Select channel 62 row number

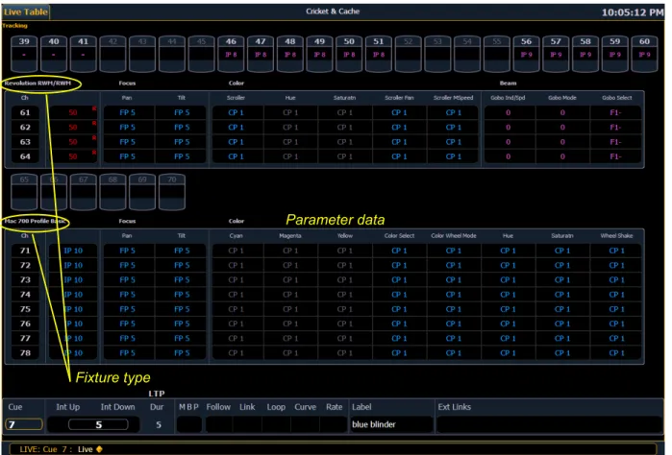point(25,127)
